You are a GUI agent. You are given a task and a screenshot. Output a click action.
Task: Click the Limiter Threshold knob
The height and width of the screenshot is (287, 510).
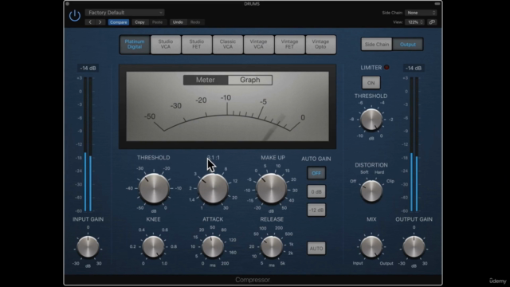tap(371, 120)
